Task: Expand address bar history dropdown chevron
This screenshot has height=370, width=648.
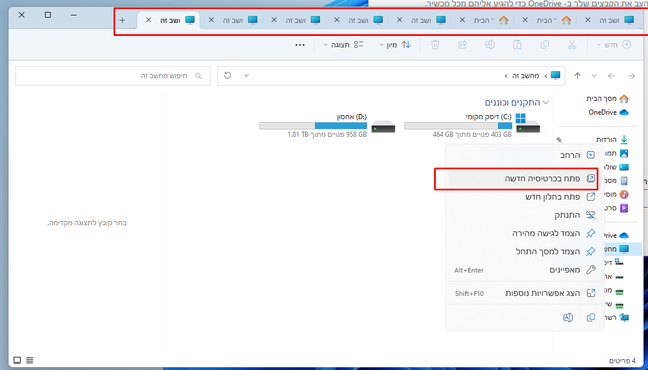Action: 246,75
